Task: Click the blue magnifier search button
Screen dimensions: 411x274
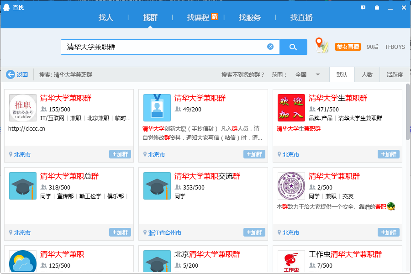Action: [293, 47]
